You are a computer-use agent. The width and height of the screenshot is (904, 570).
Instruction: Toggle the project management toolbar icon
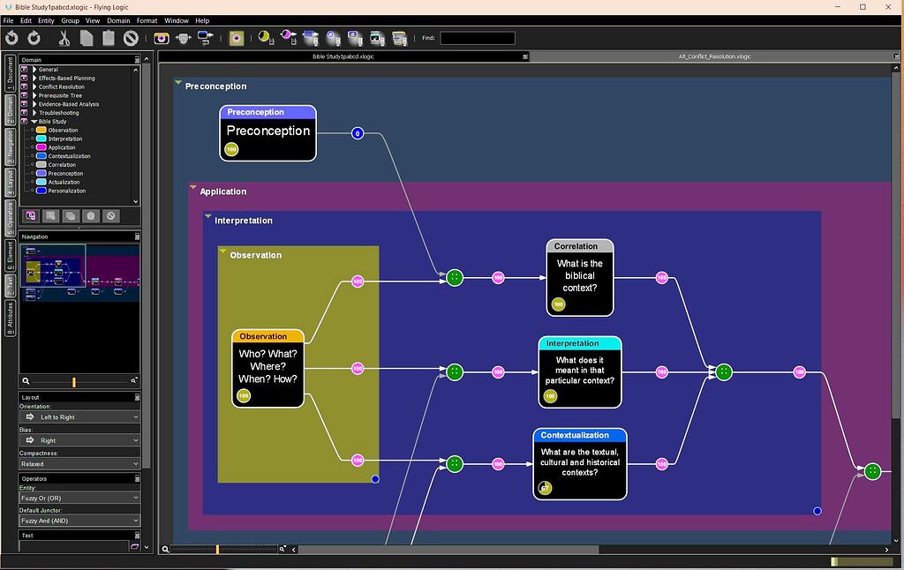(377, 38)
